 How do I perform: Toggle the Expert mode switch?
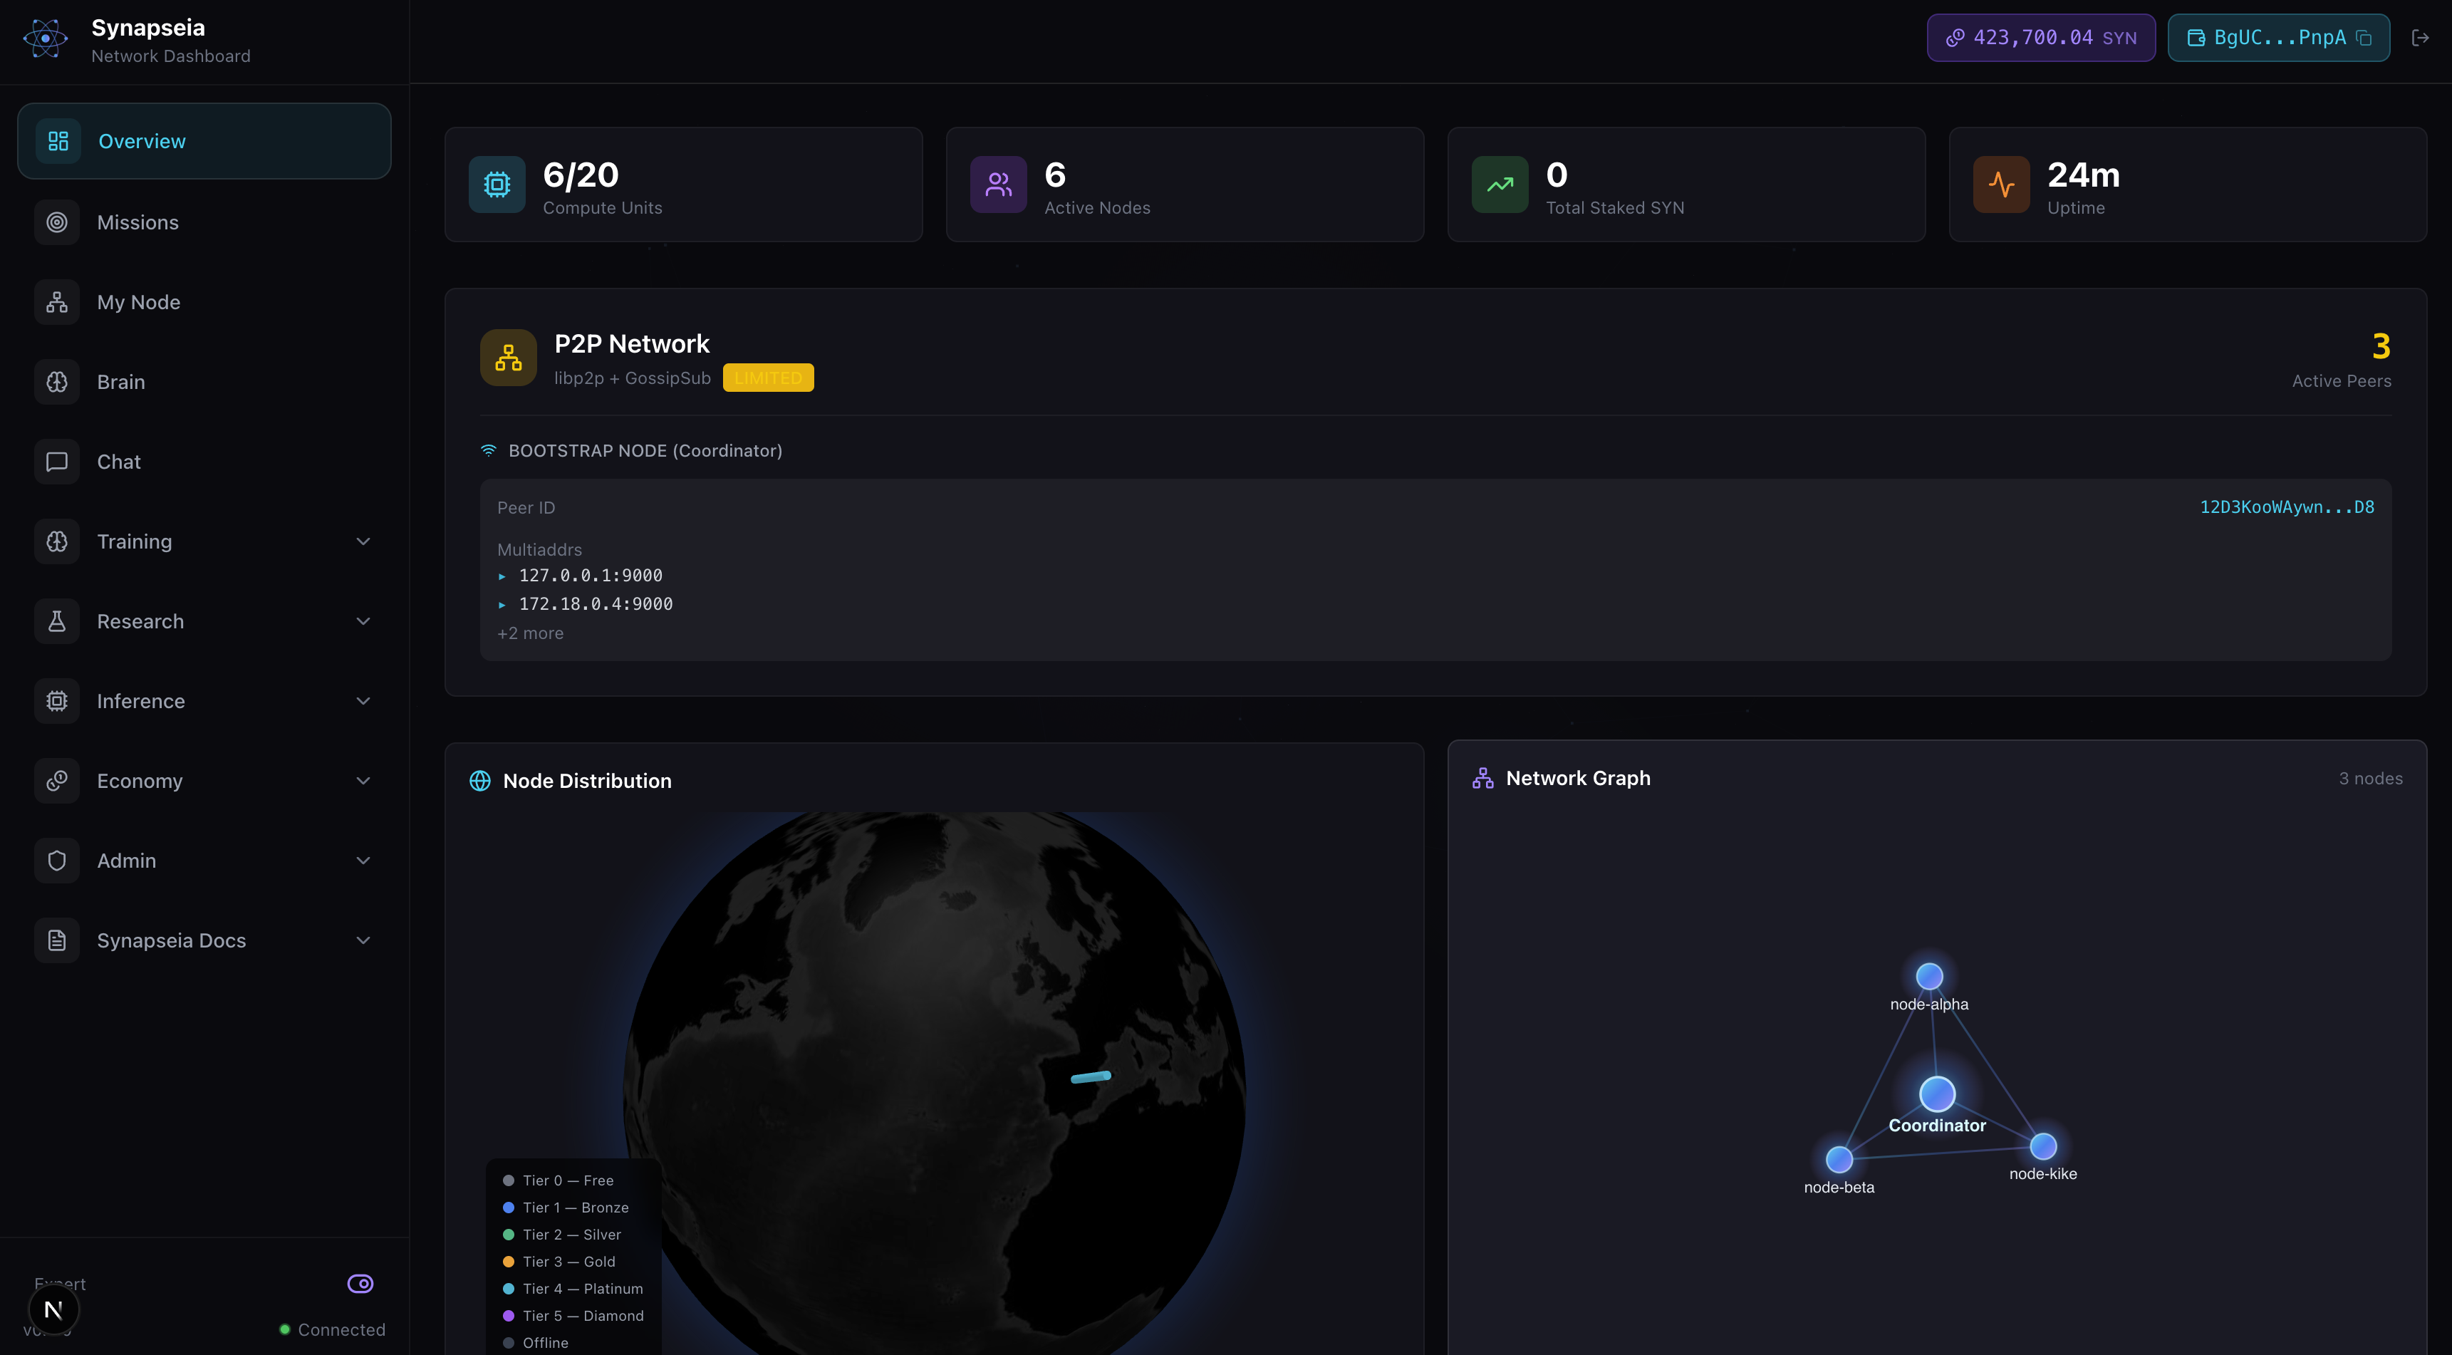pyautogui.click(x=360, y=1284)
